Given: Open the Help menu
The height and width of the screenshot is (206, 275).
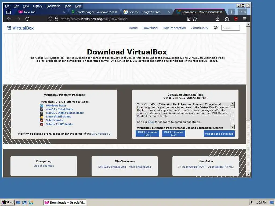Looking at the screenshot, I should tap(78, 6).
